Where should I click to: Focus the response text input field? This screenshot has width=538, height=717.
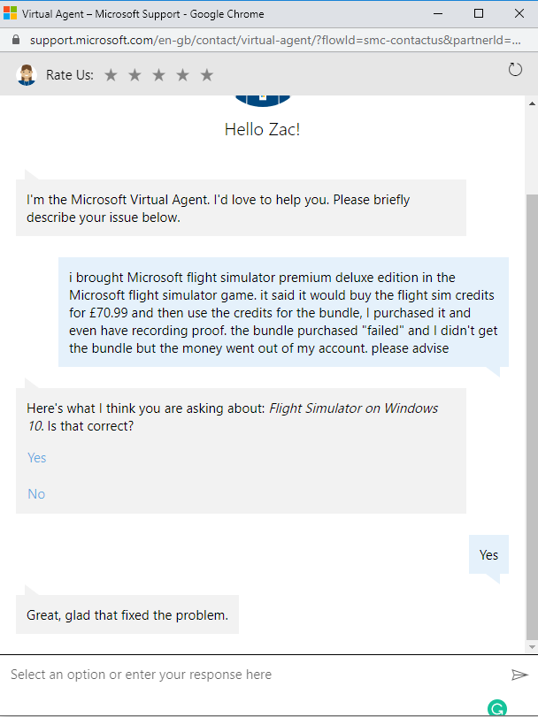pos(257,675)
